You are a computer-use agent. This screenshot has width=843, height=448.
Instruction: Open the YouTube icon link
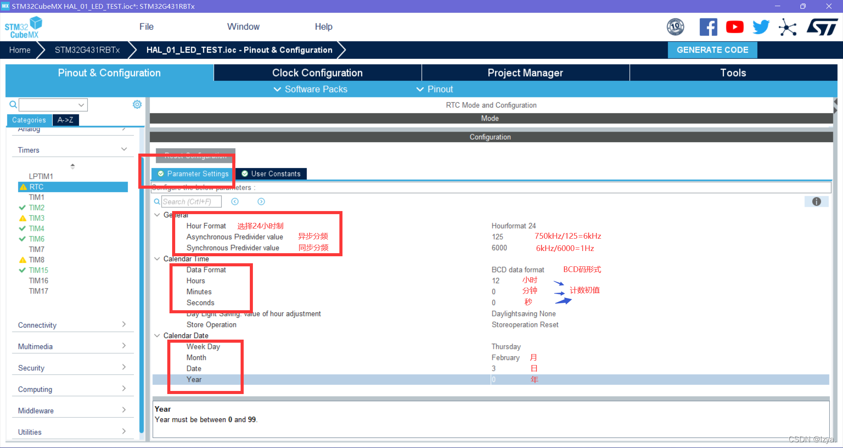tap(735, 27)
